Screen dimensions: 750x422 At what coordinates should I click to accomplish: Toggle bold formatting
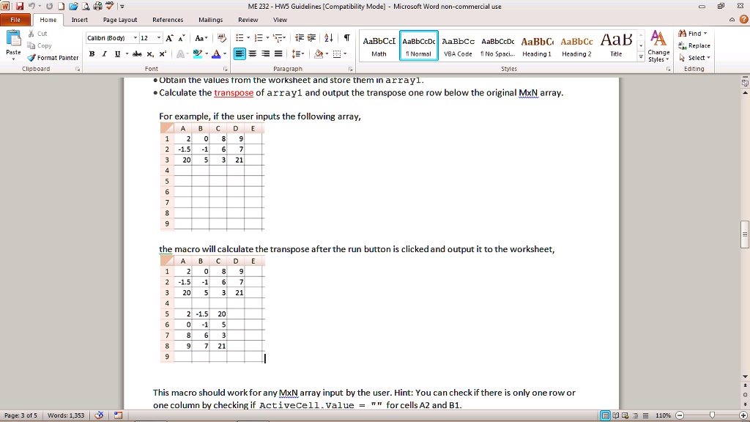(92, 54)
